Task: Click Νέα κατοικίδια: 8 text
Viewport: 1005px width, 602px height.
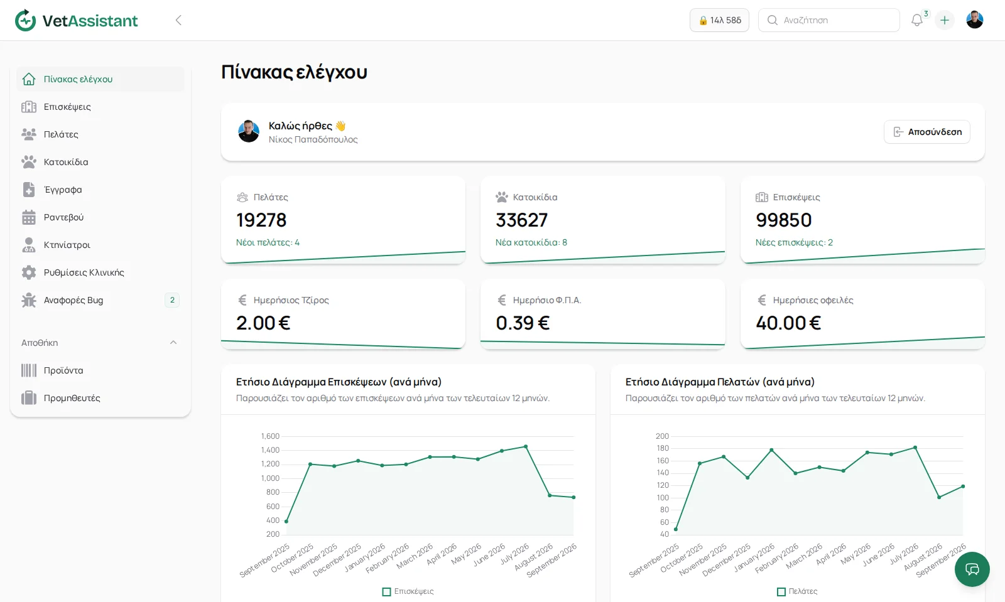Action: (x=531, y=242)
